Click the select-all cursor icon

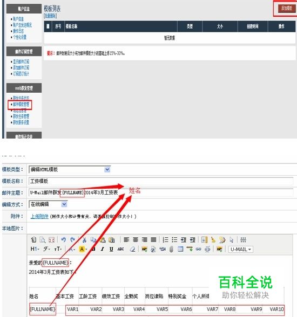pyautogui.click(x=232, y=240)
